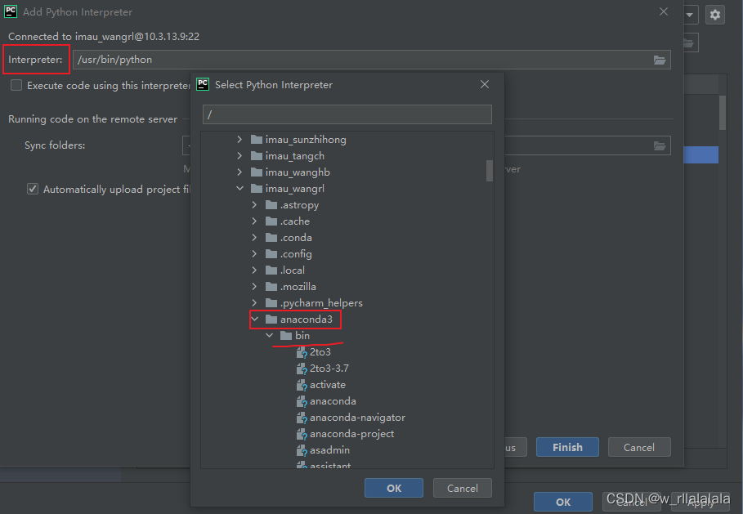Screen dimensions: 743x514
Task: Expand the imau_wanghb folder
Action: click(x=239, y=172)
